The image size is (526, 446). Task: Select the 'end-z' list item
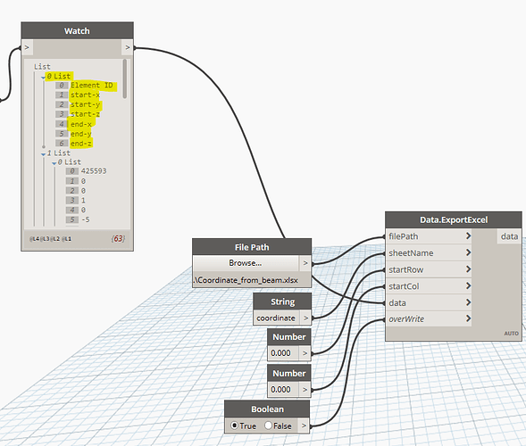[81, 144]
